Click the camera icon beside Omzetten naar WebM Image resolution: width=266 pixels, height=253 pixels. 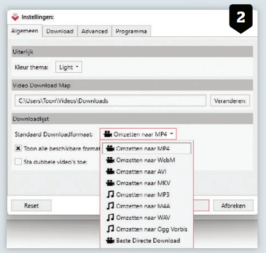[x=110, y=160]
